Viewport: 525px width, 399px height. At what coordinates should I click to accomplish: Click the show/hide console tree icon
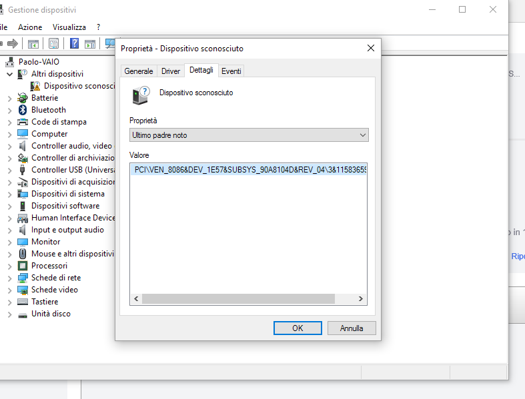[33, 44]
